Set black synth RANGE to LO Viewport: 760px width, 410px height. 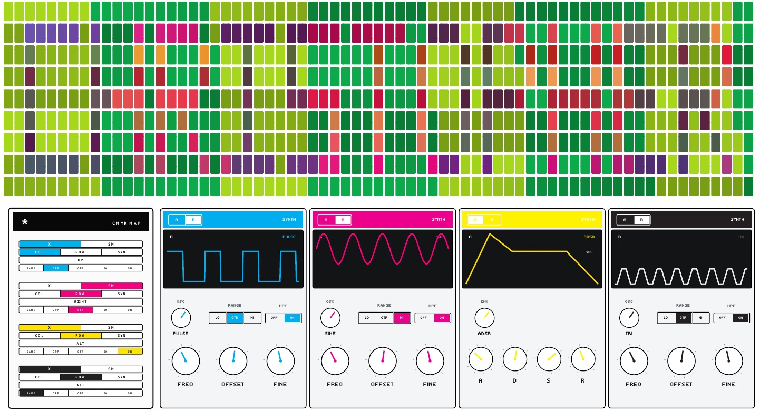(666, 318)
